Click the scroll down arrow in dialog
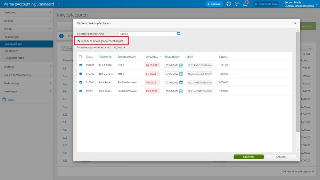 [x=298, y=150]
